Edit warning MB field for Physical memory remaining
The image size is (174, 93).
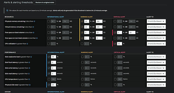point(99,21)
